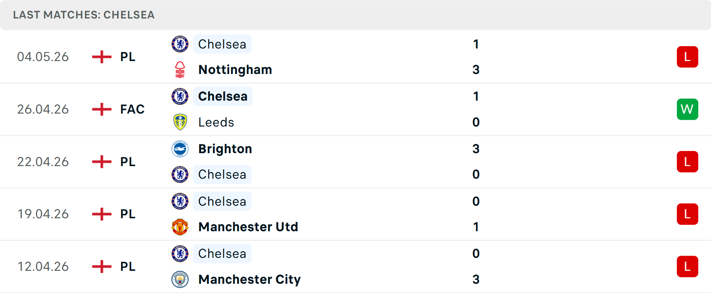Viewport: 711px width, 293px height.
Task: Click red L badge for Manchester City match
Action: click(x=687, y=266)
